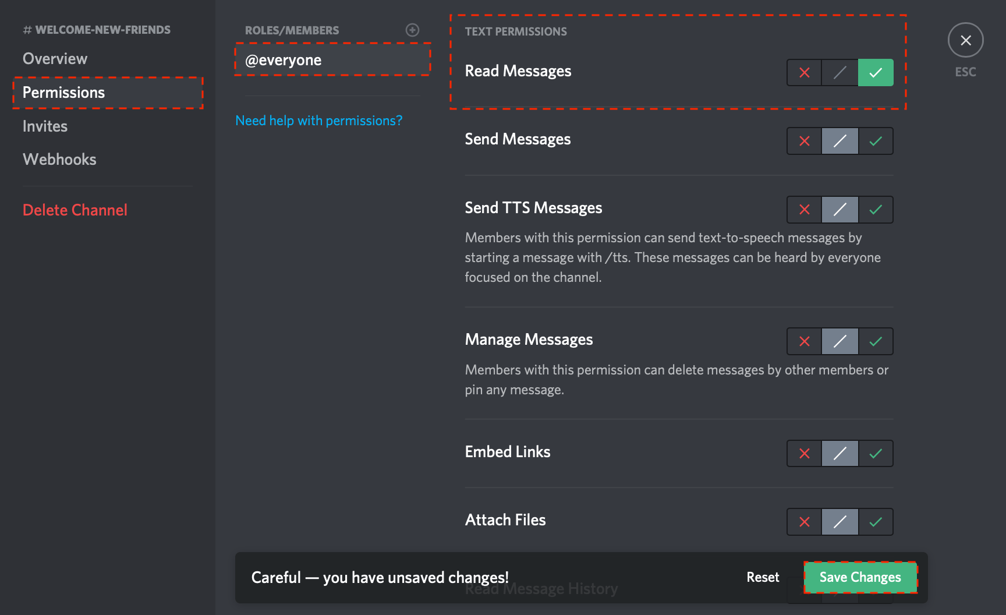The image size is (1006, 615).
Task: Open 'Need help with permissions?' link
Action: (x=318, y=121)
